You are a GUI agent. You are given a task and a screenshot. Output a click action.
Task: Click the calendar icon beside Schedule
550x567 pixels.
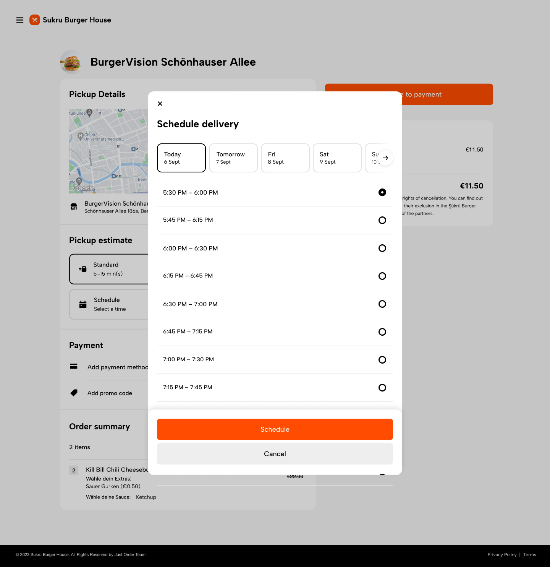pyautogui.click(x=83, y=304)
